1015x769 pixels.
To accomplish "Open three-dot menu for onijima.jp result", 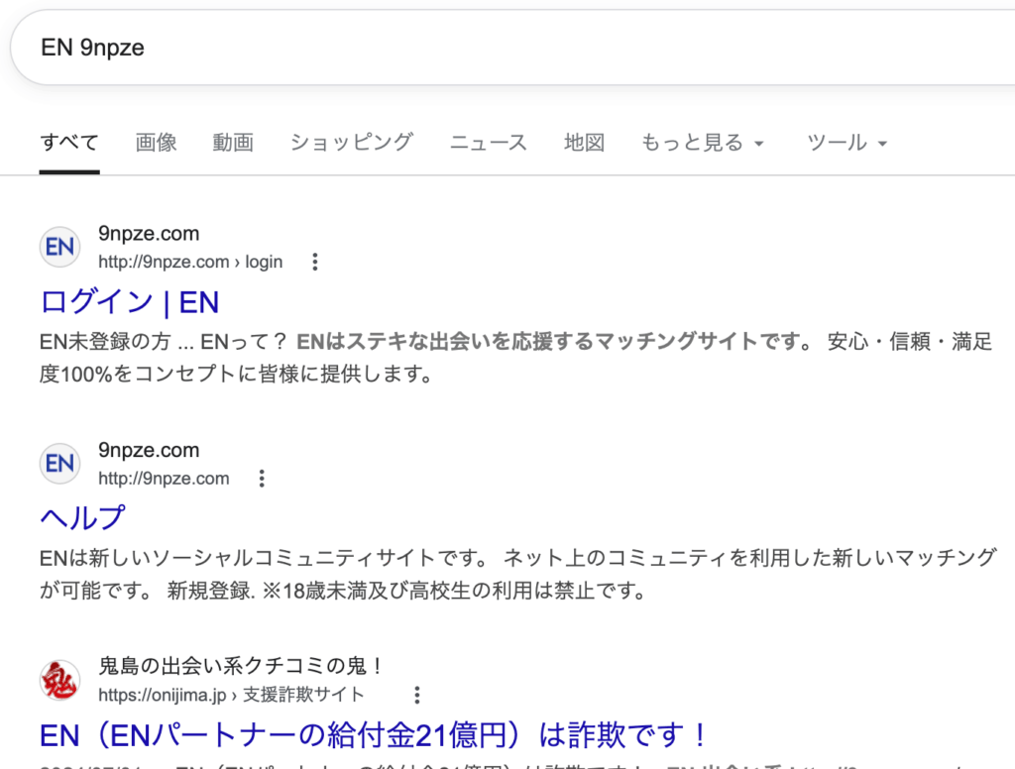I will pos(417,695).
